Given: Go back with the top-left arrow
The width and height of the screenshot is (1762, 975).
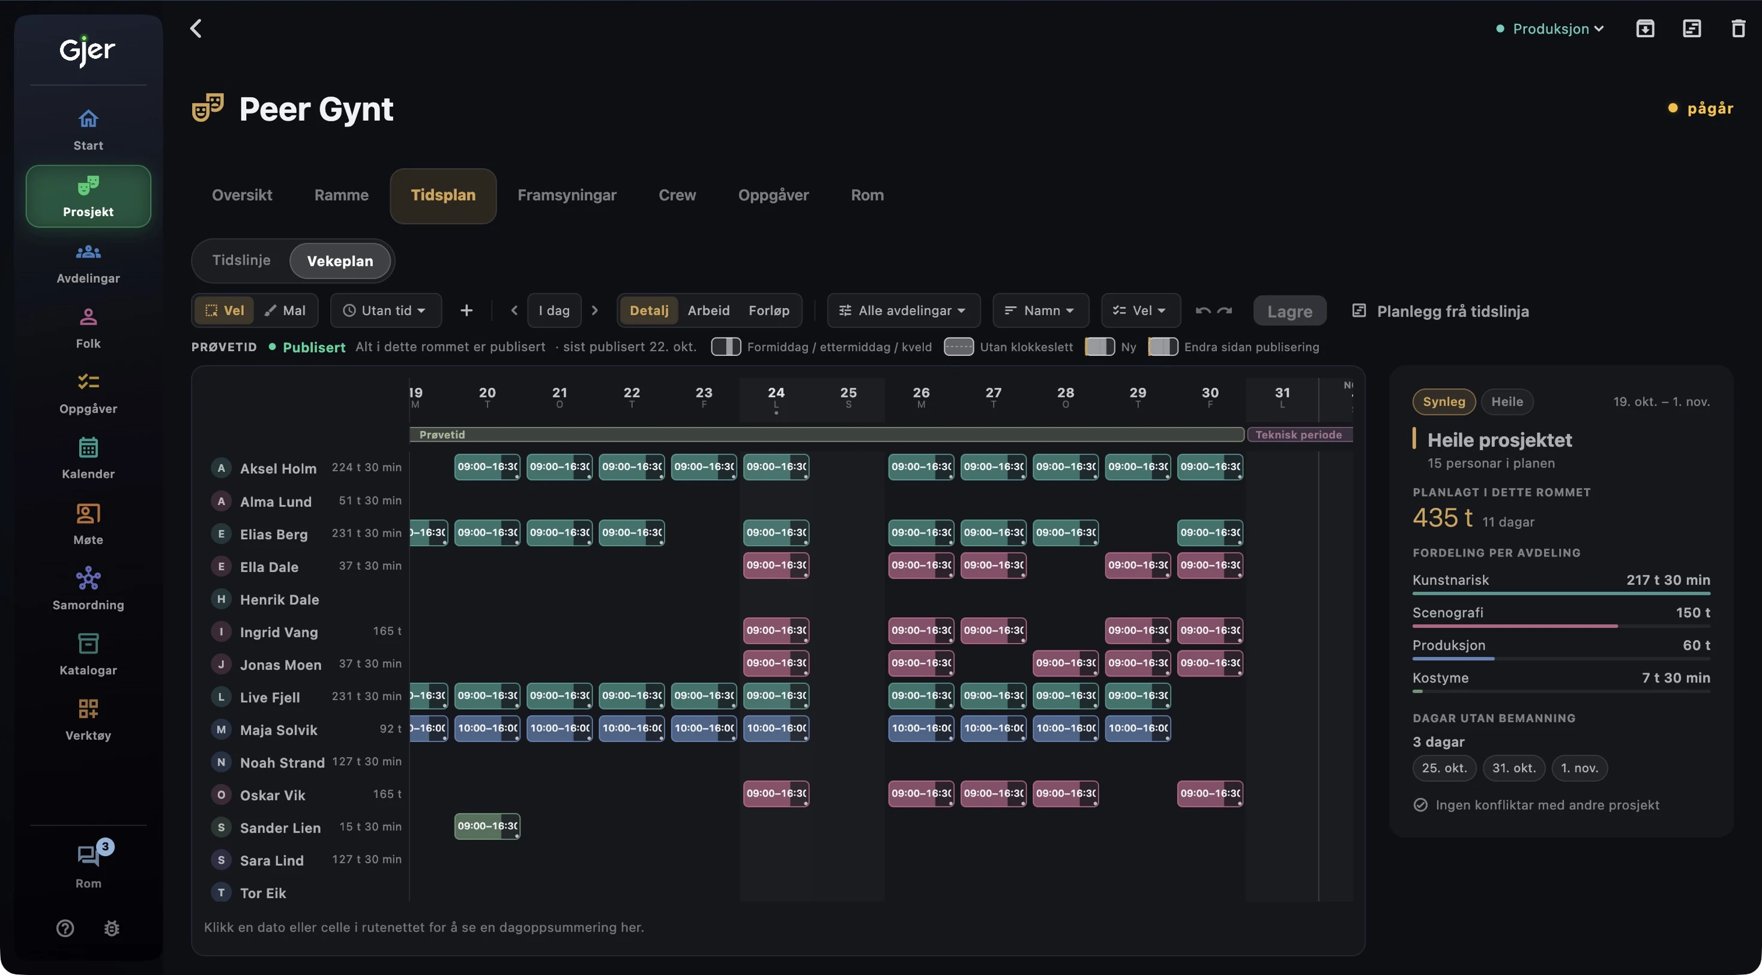Looking at the screenshot, I should 196,28.
